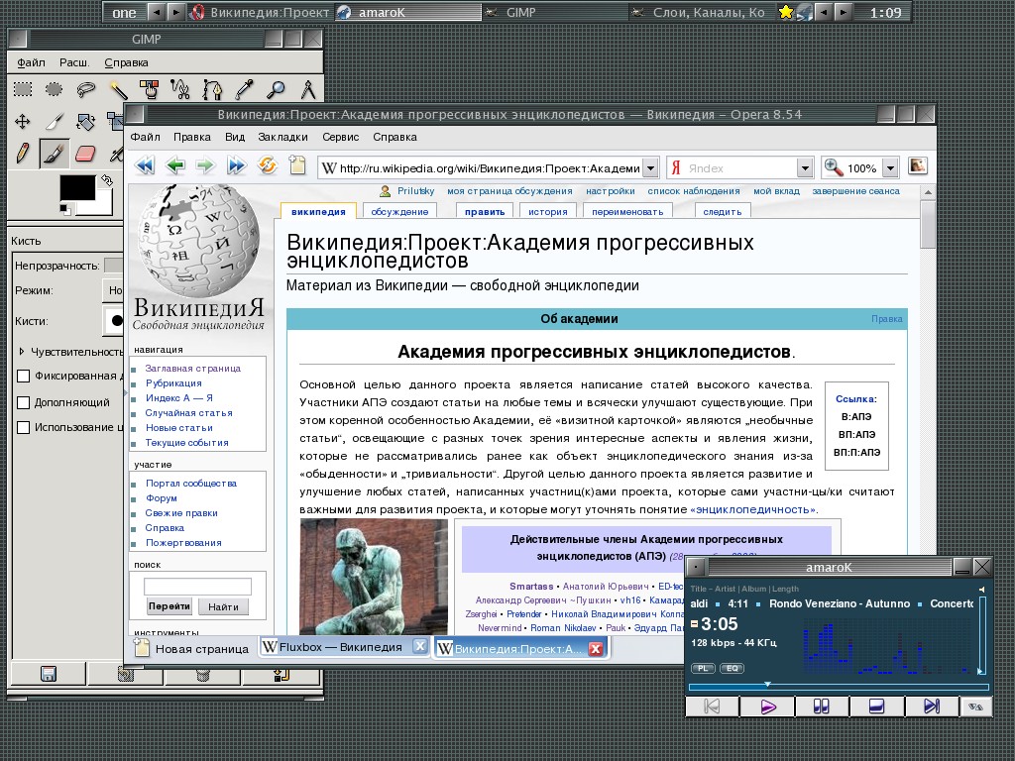Viewport: 1015px width, 761px height.
Task: Select the Scissors select tool in GIMP
Action: 180,88
